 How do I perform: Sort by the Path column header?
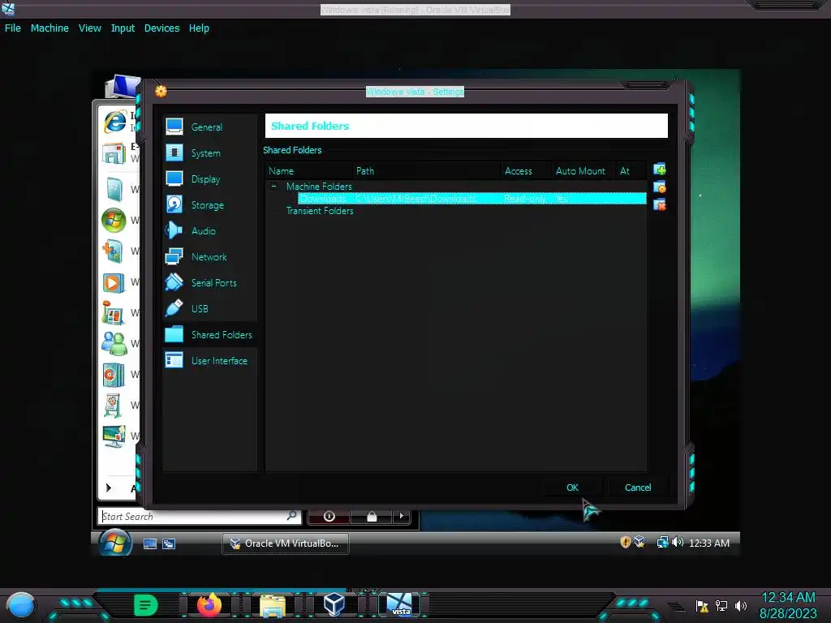[426, 171]
